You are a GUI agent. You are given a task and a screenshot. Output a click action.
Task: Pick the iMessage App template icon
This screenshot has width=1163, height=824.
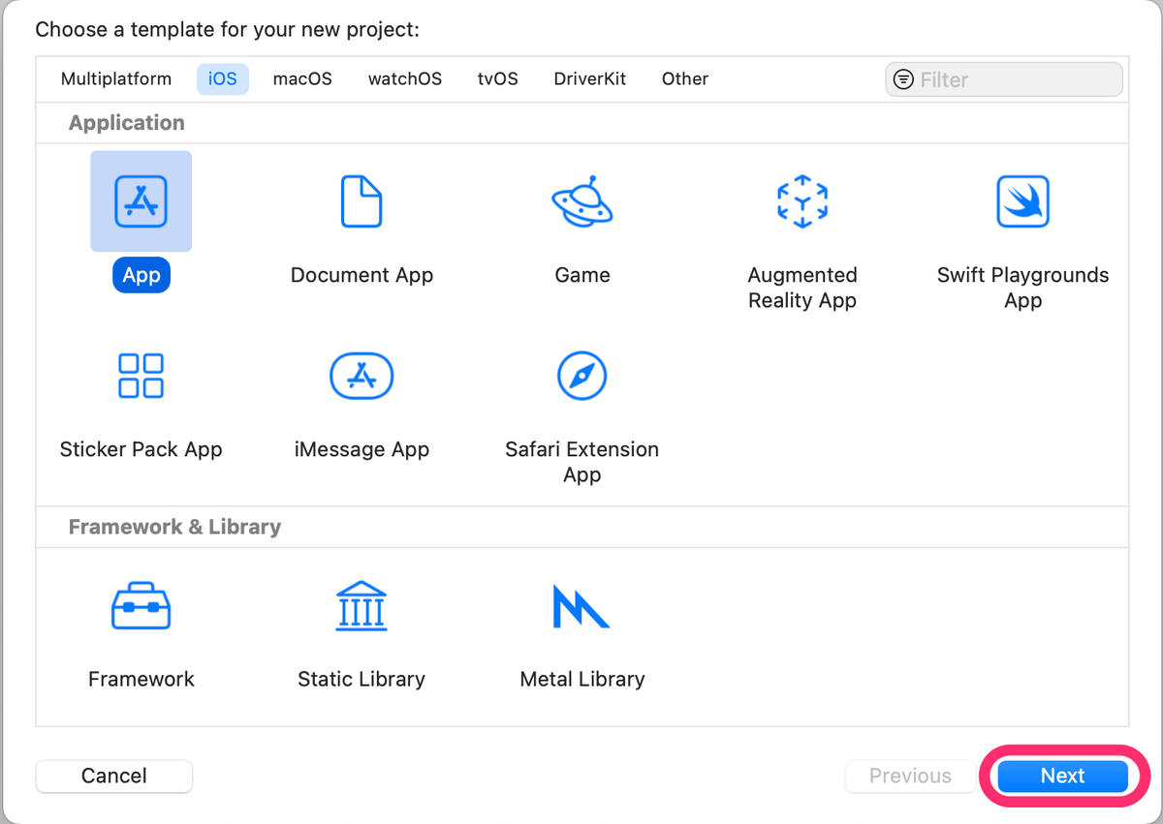pyautogui.click(x=361, y=376)
